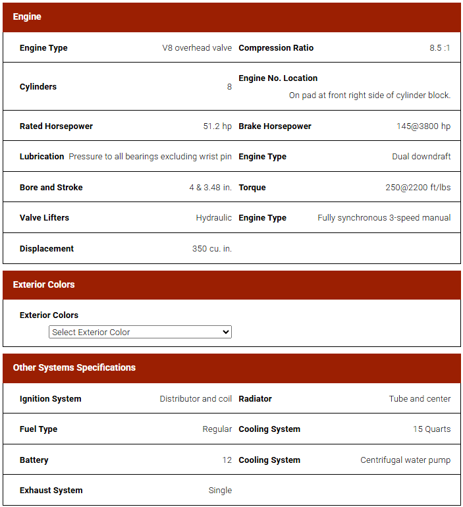463x507 pixels.
Task: Click the Engine section header
Action: tap(232, 17)
